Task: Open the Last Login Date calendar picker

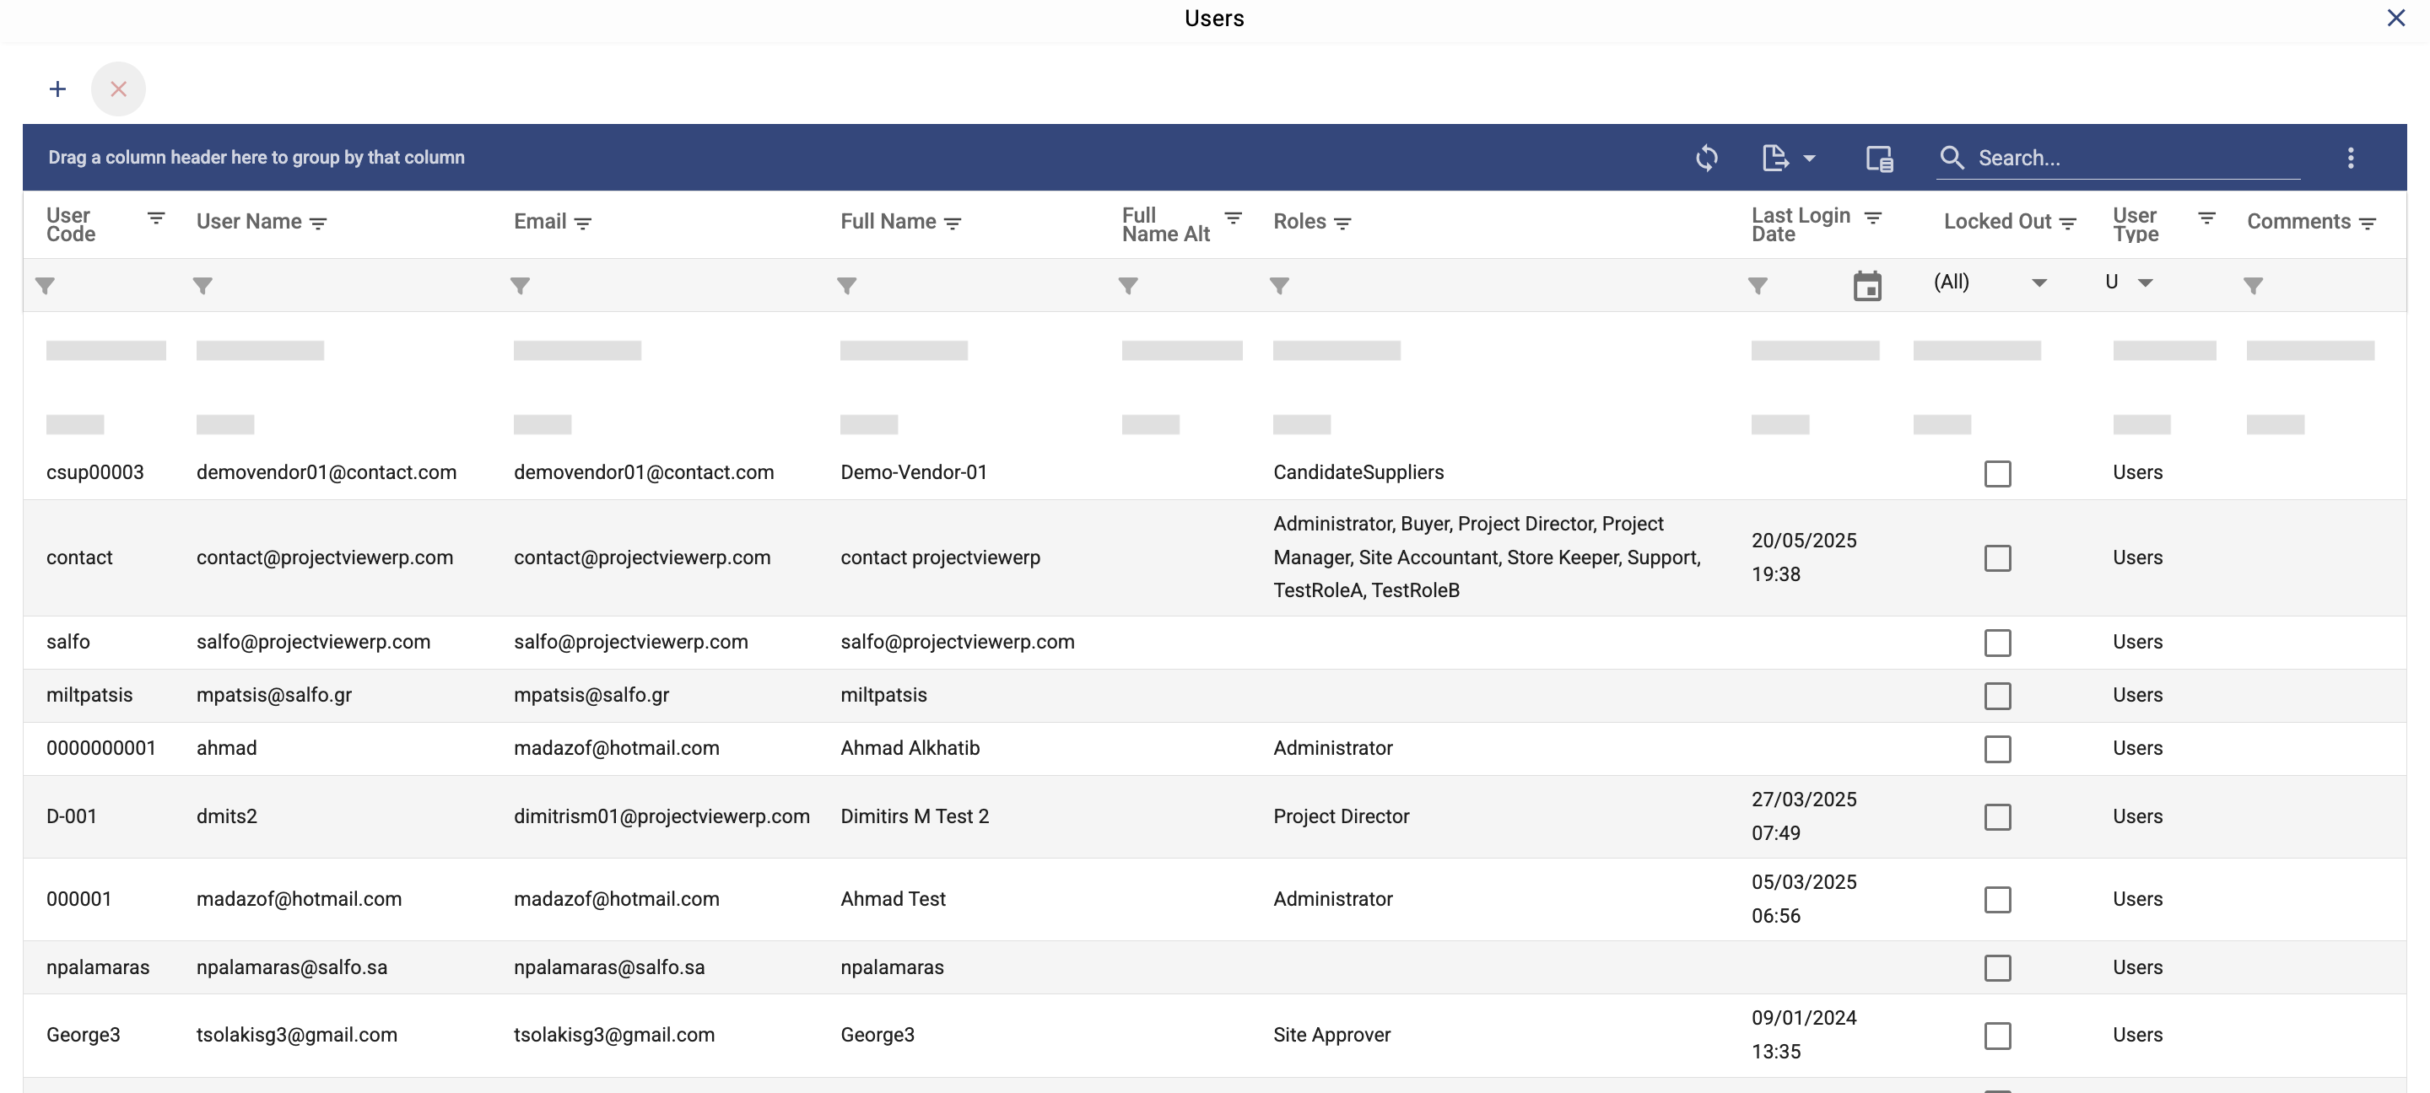Action: point(1867,286)
